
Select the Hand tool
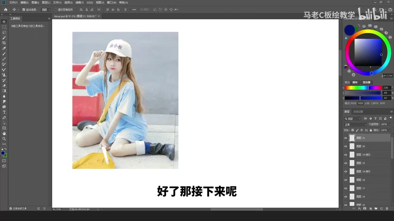tap(4, 134)
